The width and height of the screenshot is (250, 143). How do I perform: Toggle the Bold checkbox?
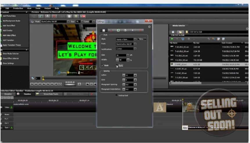(102, 65)
